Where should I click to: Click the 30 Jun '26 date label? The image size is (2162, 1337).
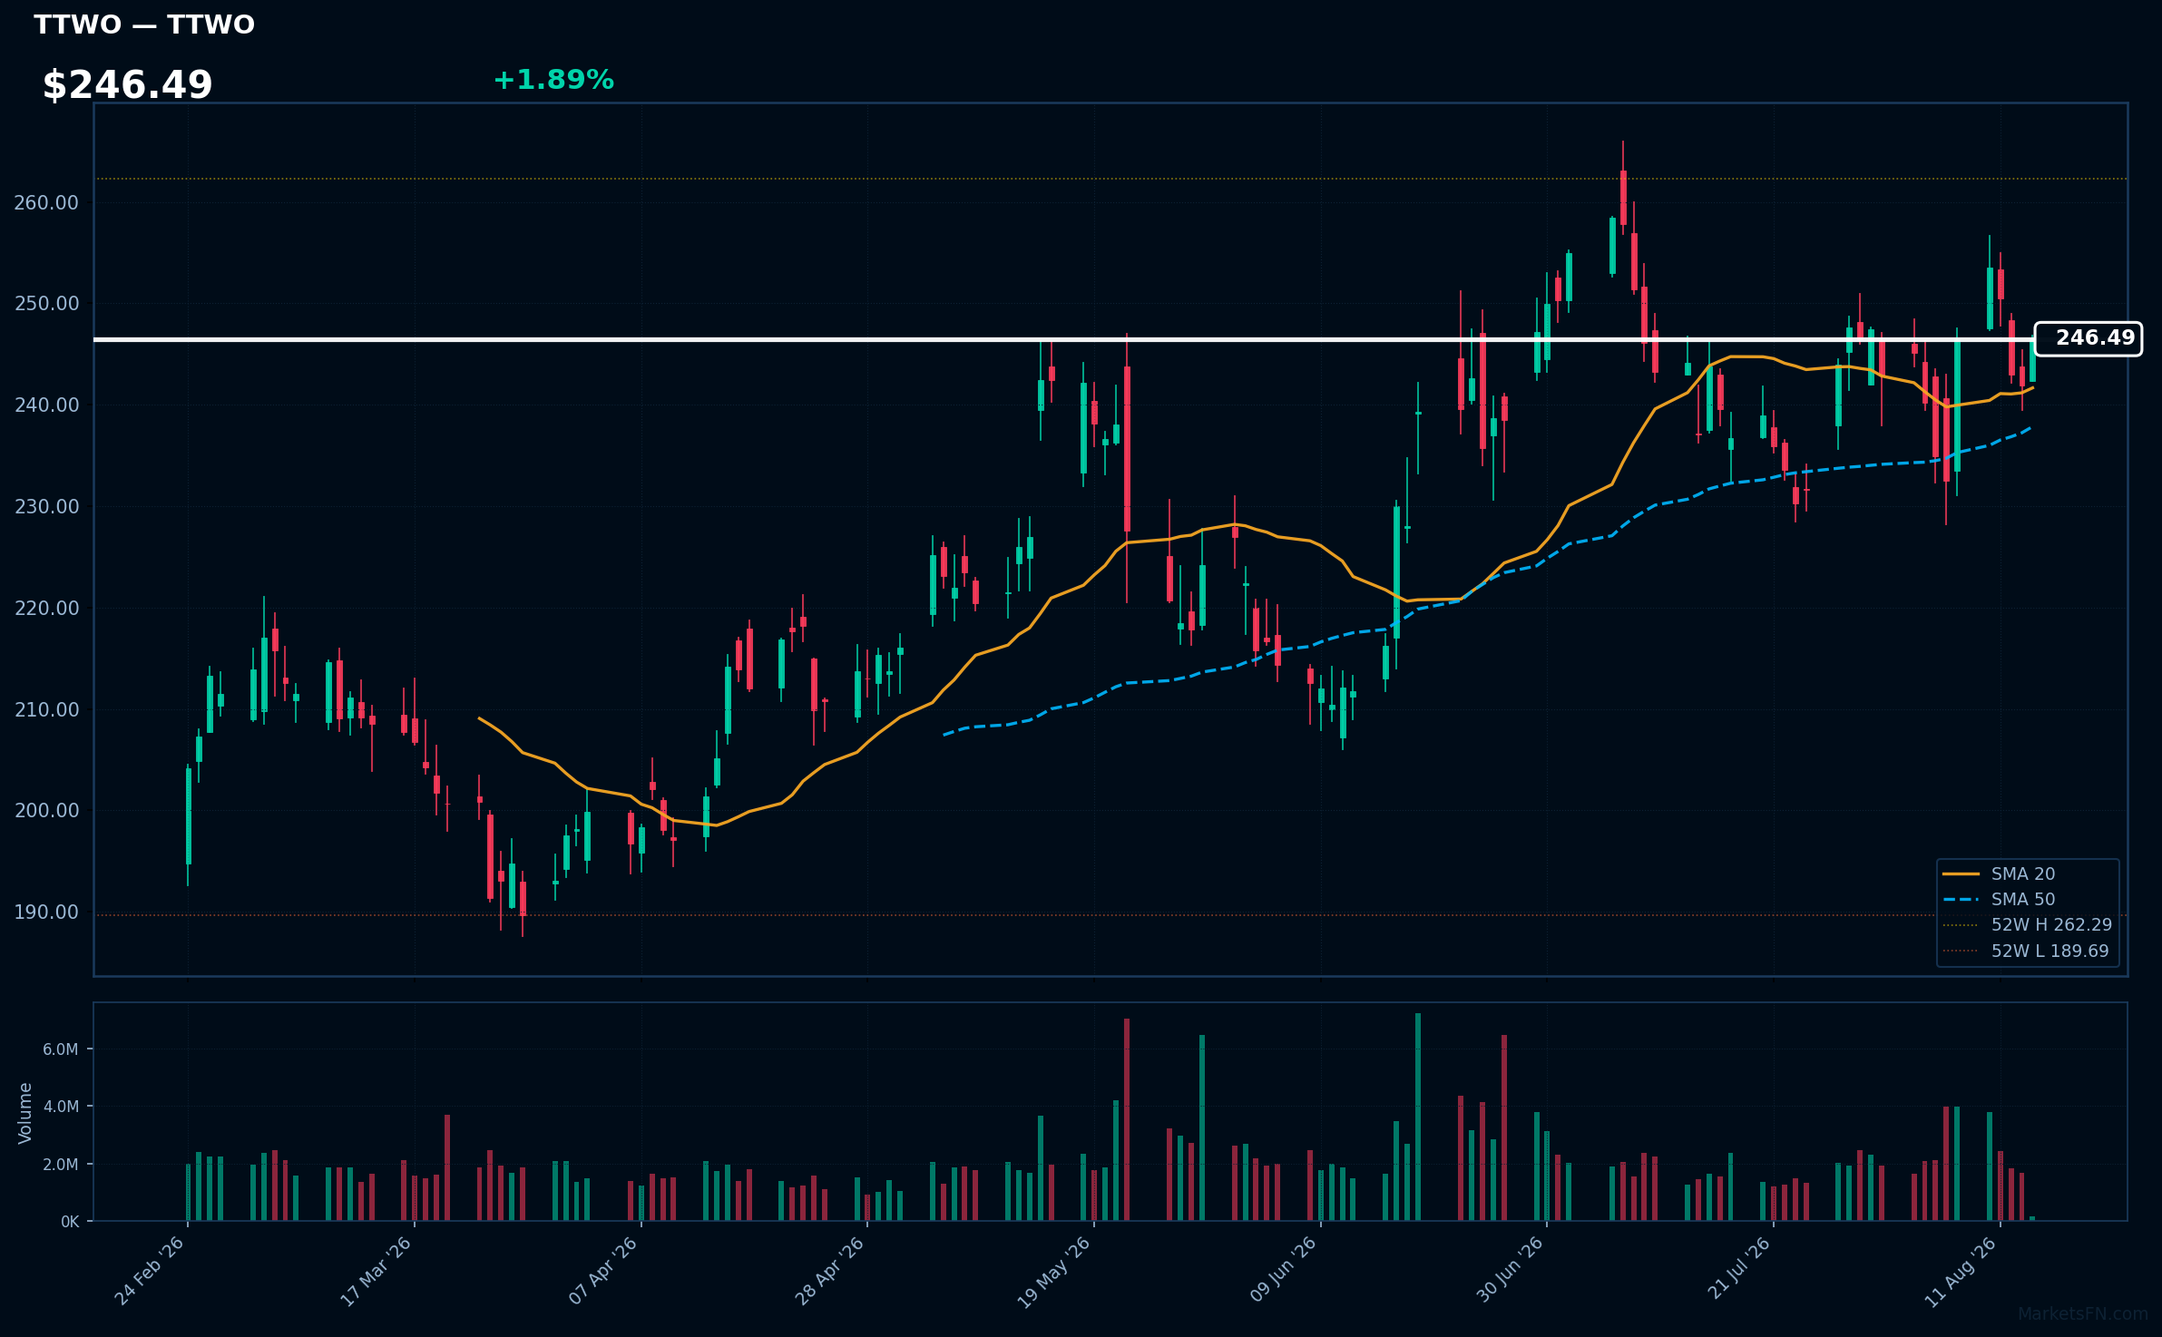[x=1510, y=1270]
